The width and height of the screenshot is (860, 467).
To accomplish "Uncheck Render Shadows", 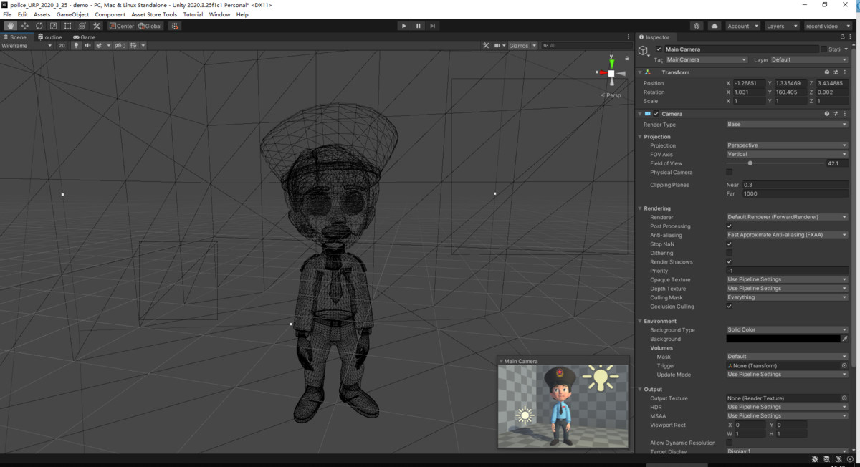I will (730, 262).
